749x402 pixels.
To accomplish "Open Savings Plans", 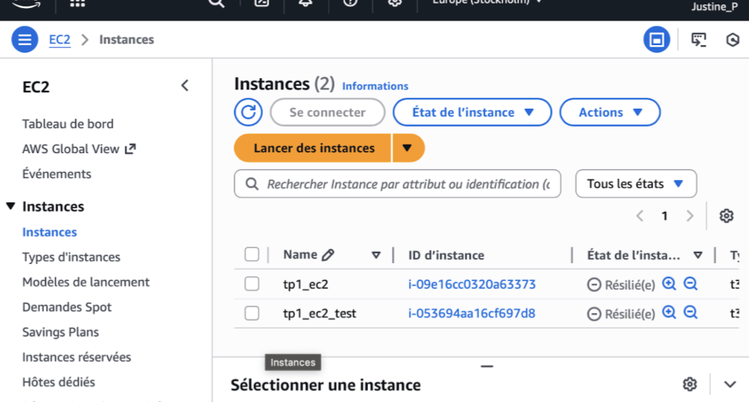I will 61,332.
